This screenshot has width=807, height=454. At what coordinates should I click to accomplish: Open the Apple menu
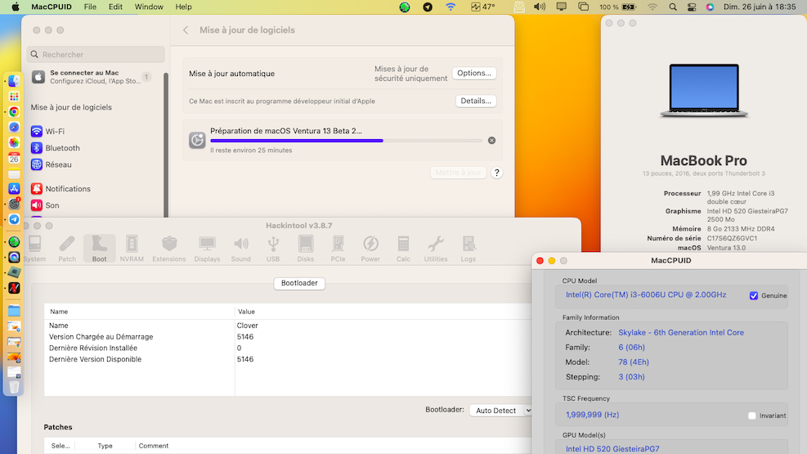click(x=16, y=7)
